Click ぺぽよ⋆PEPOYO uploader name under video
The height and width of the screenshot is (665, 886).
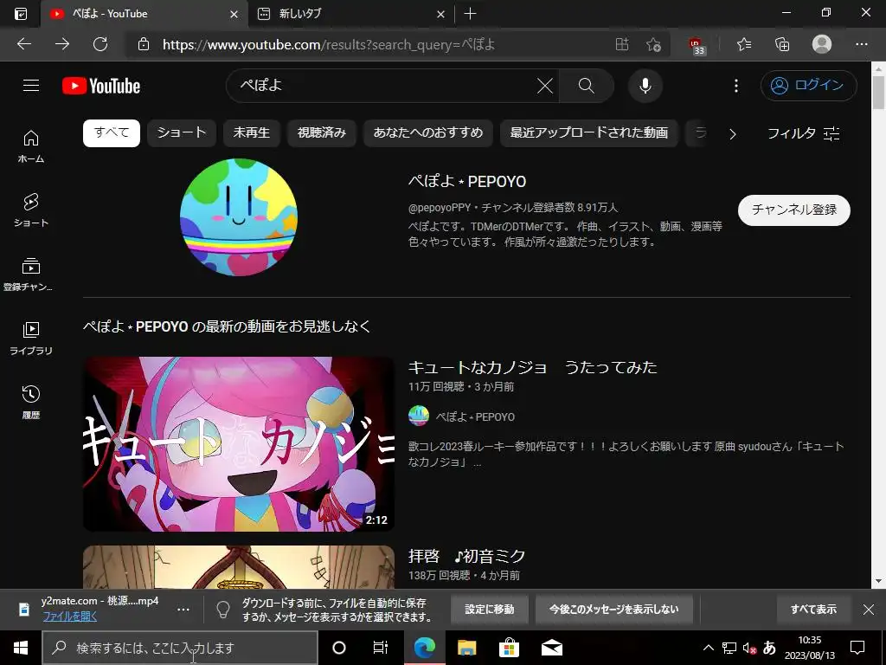475,416
